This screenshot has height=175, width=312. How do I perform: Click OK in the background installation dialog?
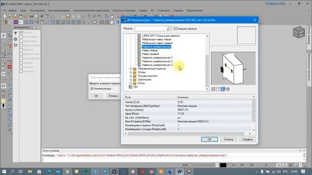pyautogui.click(x=96, y=96)
